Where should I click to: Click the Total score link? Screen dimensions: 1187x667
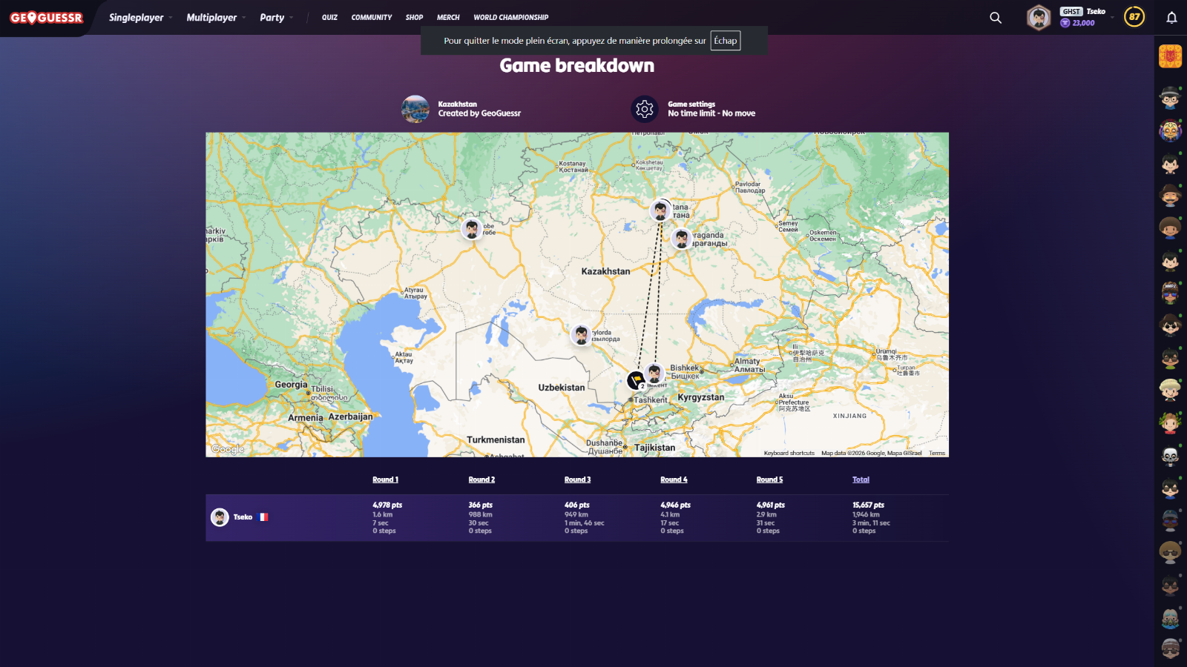(861, 479)
